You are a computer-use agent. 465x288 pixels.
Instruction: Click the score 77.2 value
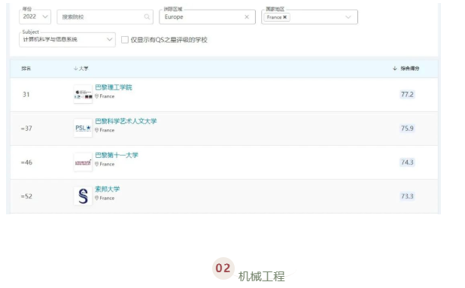coord(407,94)
